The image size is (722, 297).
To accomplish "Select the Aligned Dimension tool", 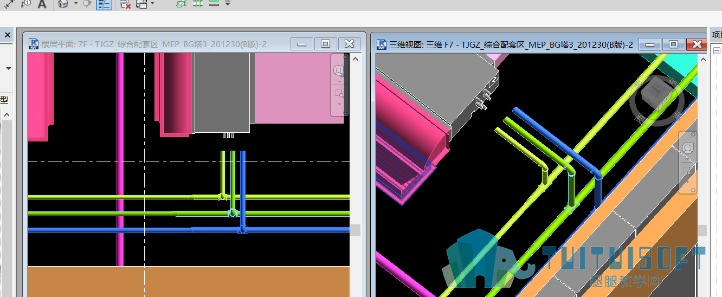I will coord(9,3).
